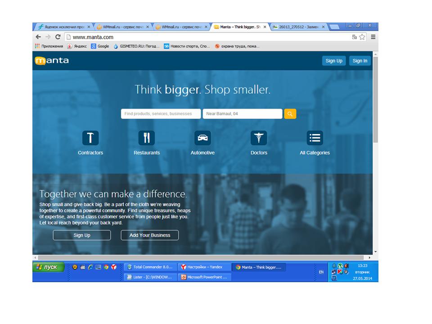432x324 pixels.
Task: Go back with the browser back arrow
Action: click(x=38, y=37)
